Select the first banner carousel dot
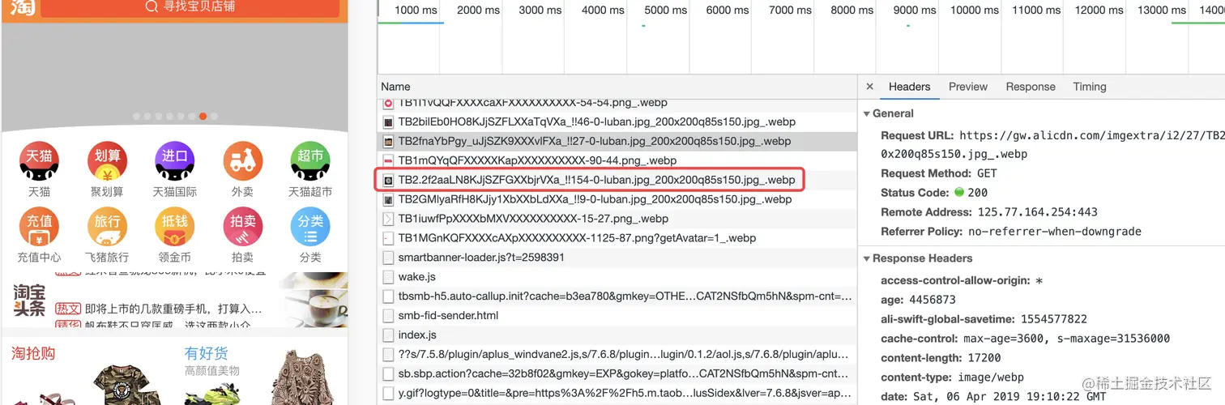This screenshot has height=405, width=1225. click(x=136, y=116)
